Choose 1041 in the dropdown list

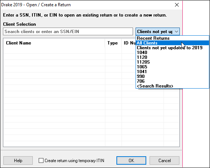click(172, 72)
